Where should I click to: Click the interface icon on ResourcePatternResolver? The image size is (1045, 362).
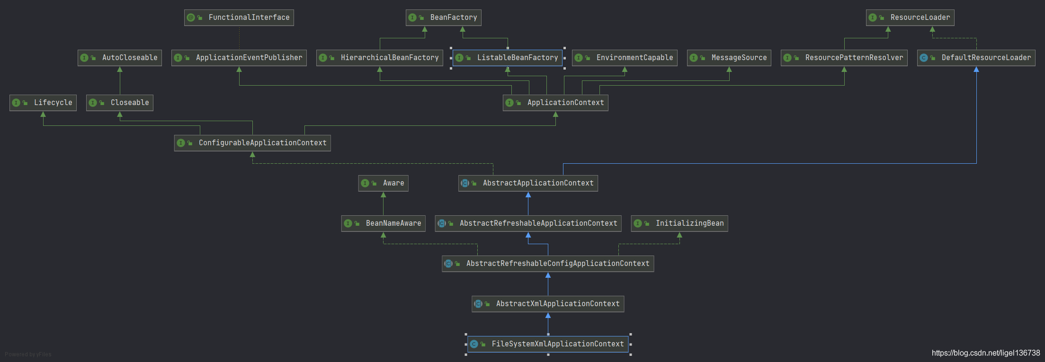(787, 58)
